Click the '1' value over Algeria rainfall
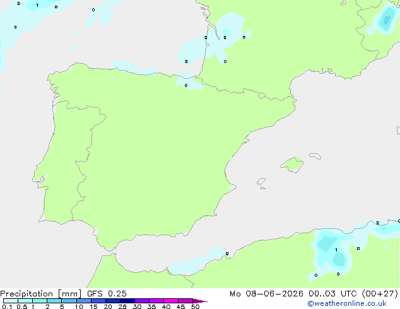 tap(336, 250)
